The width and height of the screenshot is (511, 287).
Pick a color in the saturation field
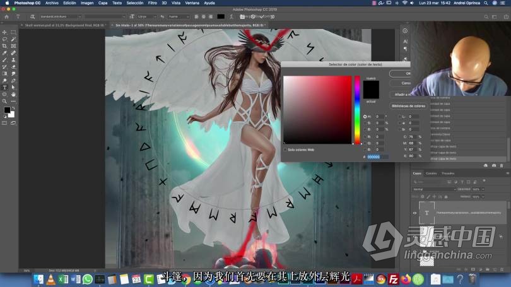[x=317, y=110]
